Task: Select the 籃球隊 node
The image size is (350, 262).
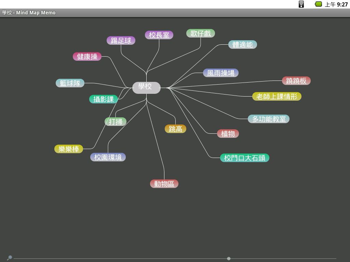Action: [x=70, y=83]
